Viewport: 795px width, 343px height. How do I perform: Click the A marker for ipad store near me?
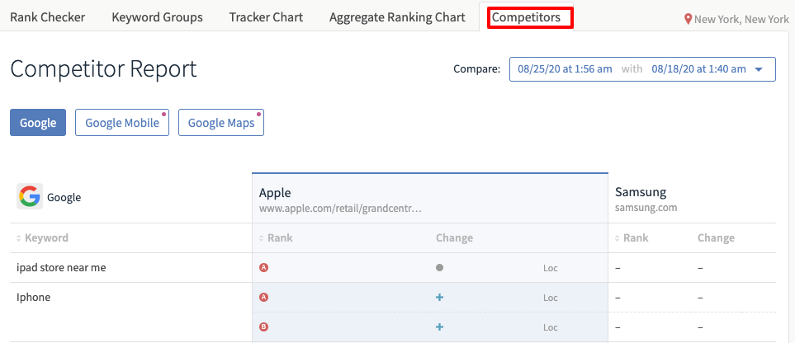pyautogui.click(x=263, y=267)
